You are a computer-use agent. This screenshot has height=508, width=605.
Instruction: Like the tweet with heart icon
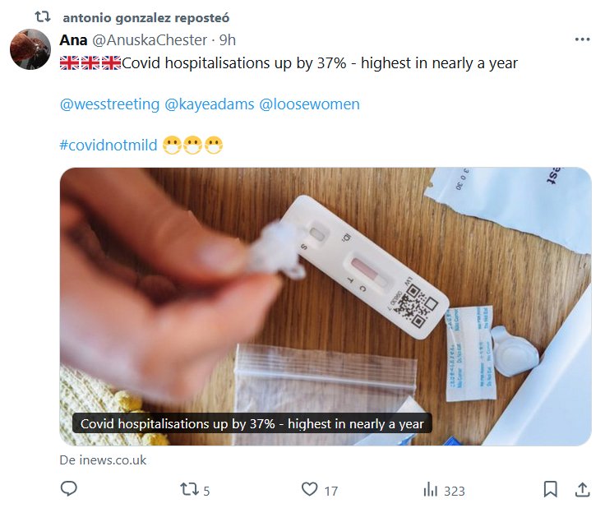click(310, 490)
